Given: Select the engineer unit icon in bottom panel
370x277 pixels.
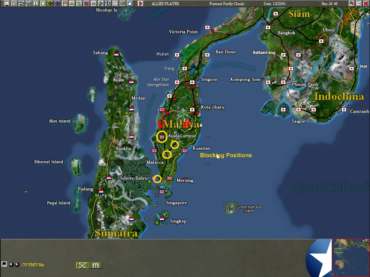Looking at the screenshot, I should point(95,265).
